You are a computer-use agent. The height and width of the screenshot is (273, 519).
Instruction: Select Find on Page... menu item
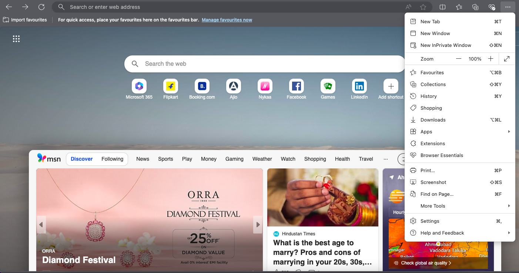pos(460,194)
